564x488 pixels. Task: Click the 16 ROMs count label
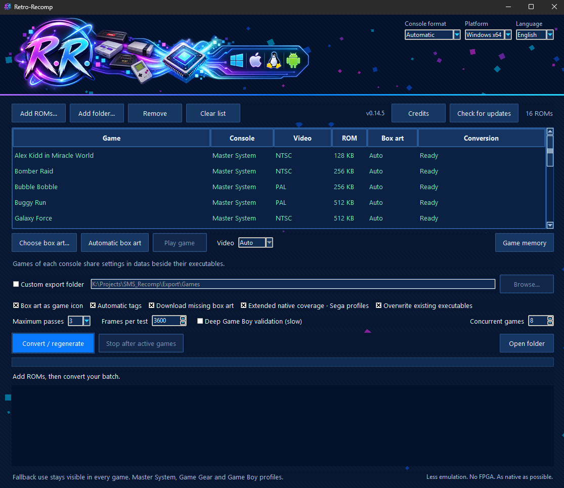(539, 113)
